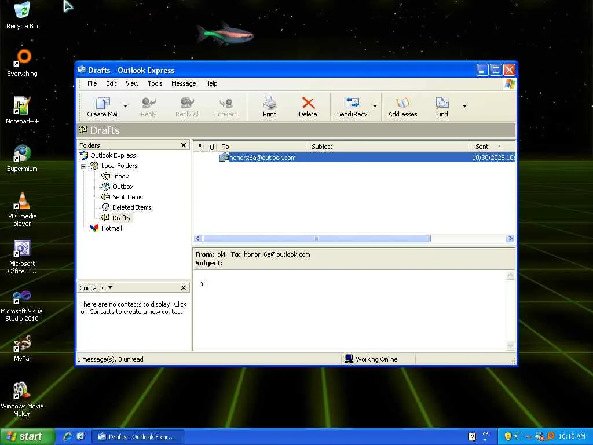Open the Outbox folder
Screen dimensions: 593x445
click(x=123, y=187)
